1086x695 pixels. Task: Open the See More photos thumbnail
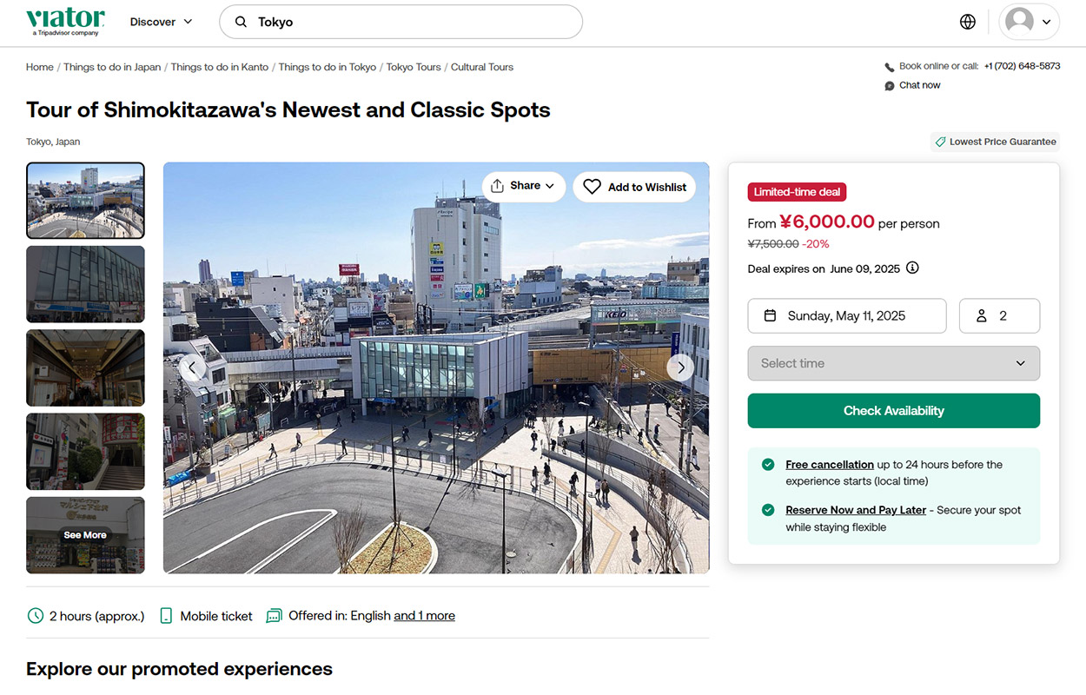pos(85,535)
